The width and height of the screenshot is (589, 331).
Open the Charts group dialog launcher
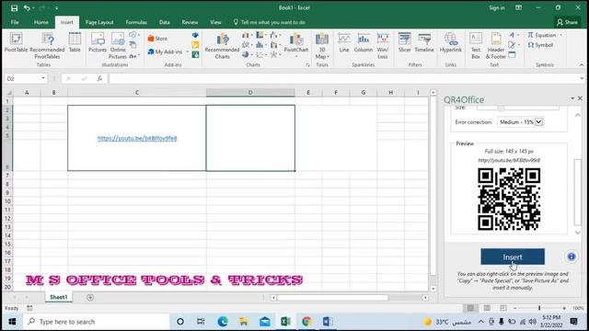coord(307,65)
